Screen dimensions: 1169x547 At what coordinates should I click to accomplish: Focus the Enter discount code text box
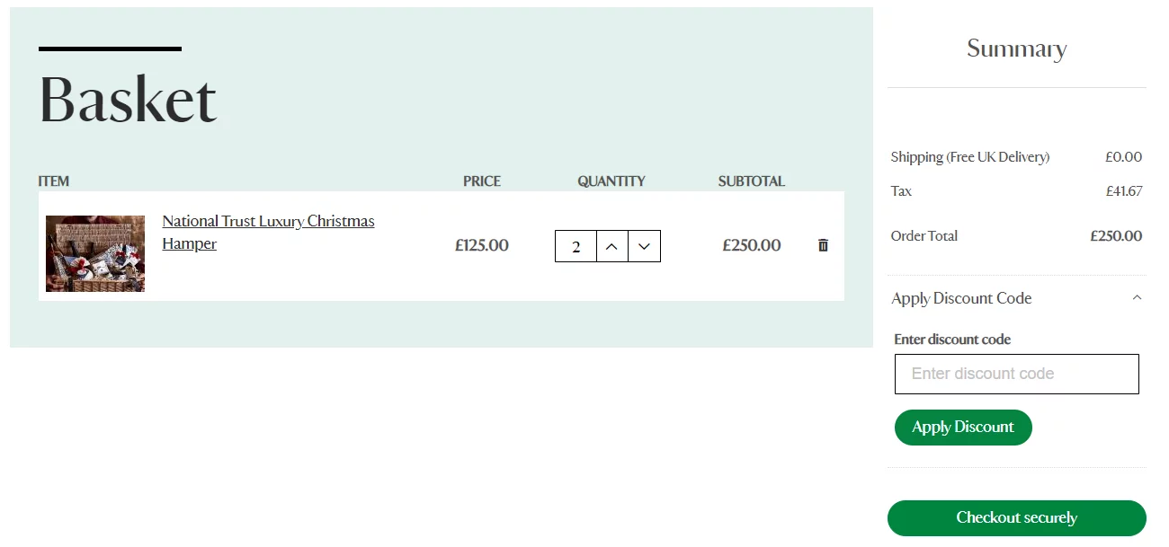[1016, 374]
